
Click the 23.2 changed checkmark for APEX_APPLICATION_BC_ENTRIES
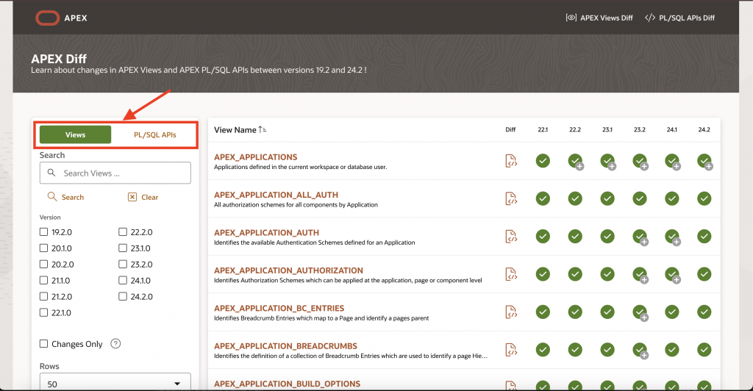click(640, 312)
